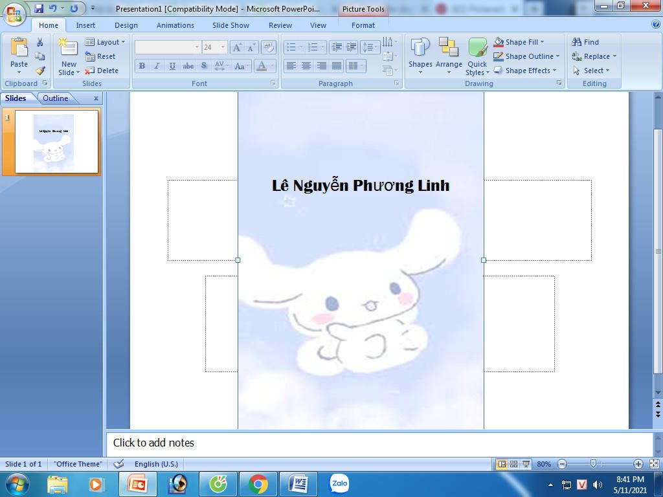Clear all formatting icon
The width and height of the screenshot is (663, 497).
pos(269,47)
